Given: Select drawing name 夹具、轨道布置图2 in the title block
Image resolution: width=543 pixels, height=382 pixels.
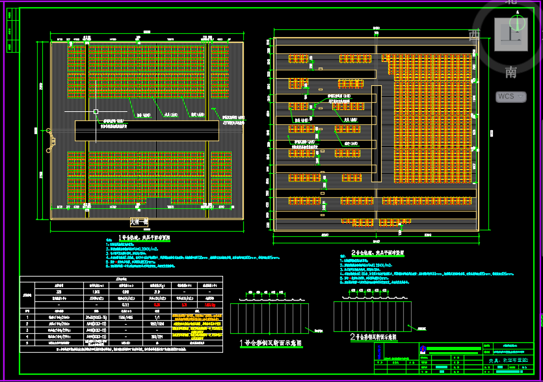Looking at the screenshot, I should click(x=508, y=359).
